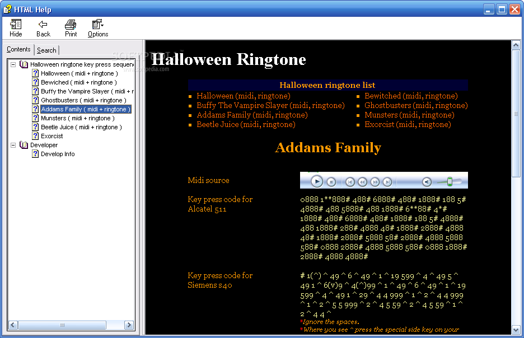524x338 pixels.
Task: Switch to the Search tab
Action: coord(46,50)
